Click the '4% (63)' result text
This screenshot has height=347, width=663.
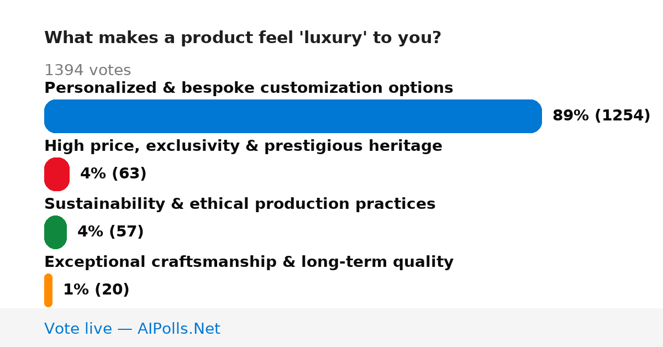[113, 174]
